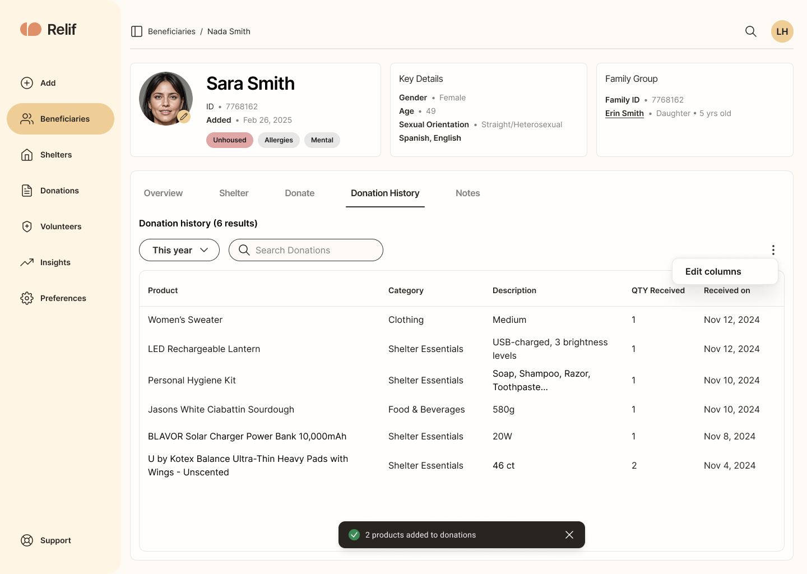Open Beneficiaries in the sidebar
Image resolution: width=807 pixels, height=574 pixels.
click(61, 119)
